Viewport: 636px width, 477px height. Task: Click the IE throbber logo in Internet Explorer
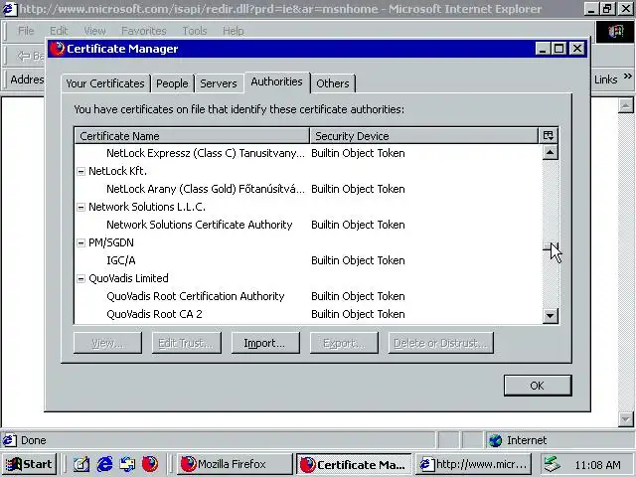tap(615, 31)
